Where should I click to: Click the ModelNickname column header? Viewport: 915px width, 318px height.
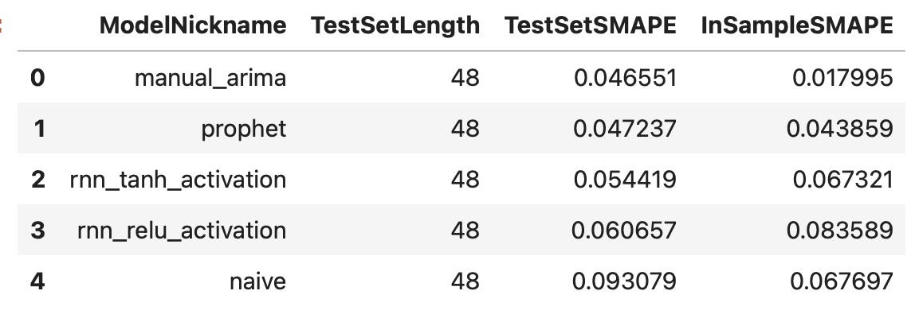click(x=193, y=25)
